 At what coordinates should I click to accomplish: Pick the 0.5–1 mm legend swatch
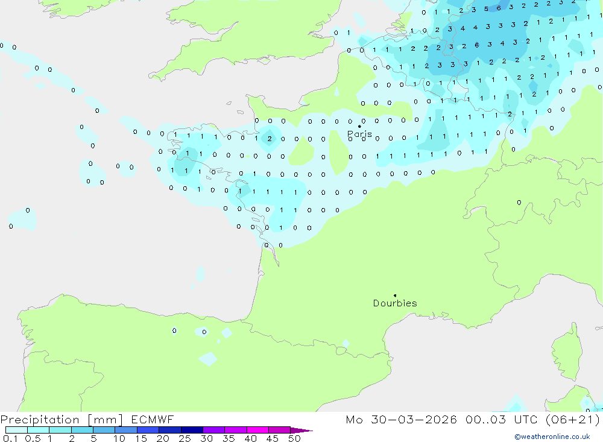pos(39,430)
